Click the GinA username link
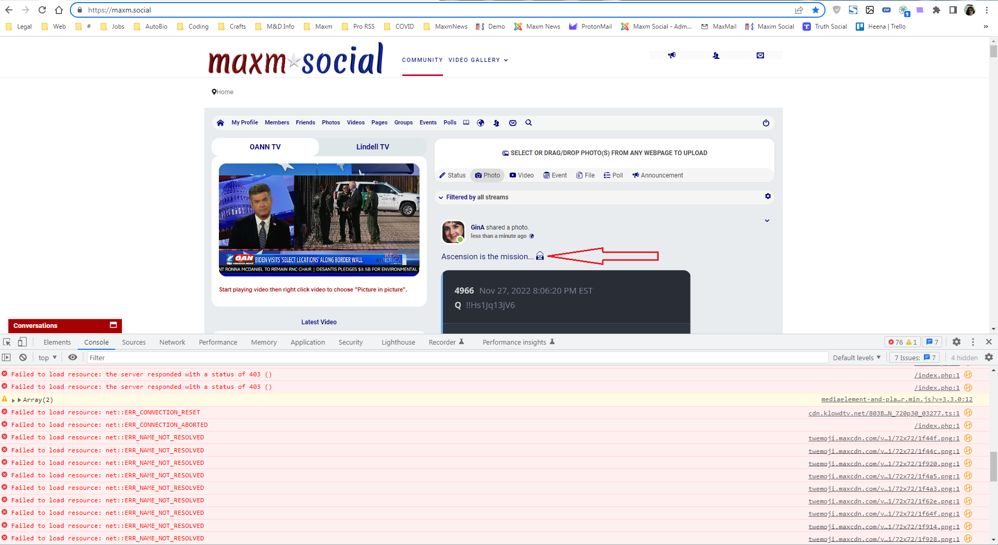 pos(477,227)
